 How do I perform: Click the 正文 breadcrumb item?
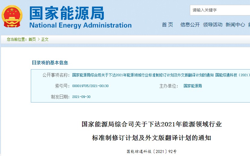[x=45, y=39]
